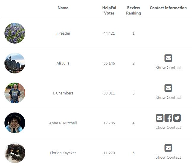This screenshot has width=192, height=167.
Task: Show Contact for Anne P. Mitchell
Action: click(x=168, y=127)
